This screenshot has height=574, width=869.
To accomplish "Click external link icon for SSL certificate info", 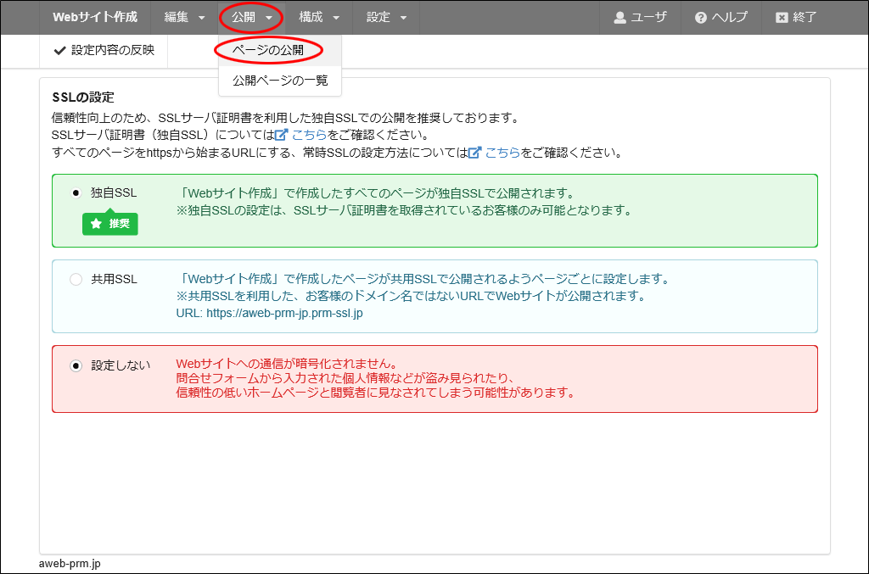I will tap(282, 135).
